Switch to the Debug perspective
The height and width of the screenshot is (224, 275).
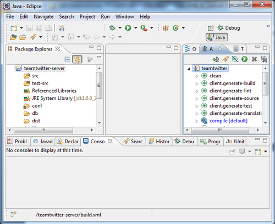point(229,28)
